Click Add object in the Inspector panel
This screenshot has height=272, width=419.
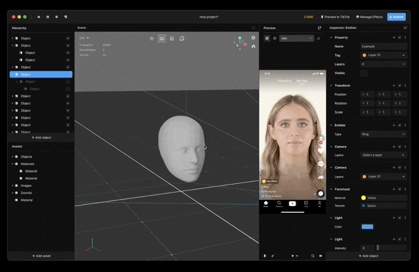369,256
